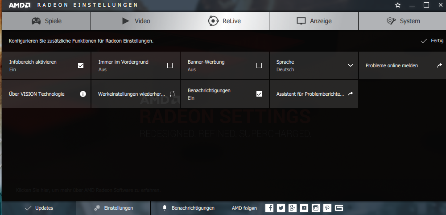Open Updates in bottom bar
This screenshot has width=446, height=215.
coord(39,208)
